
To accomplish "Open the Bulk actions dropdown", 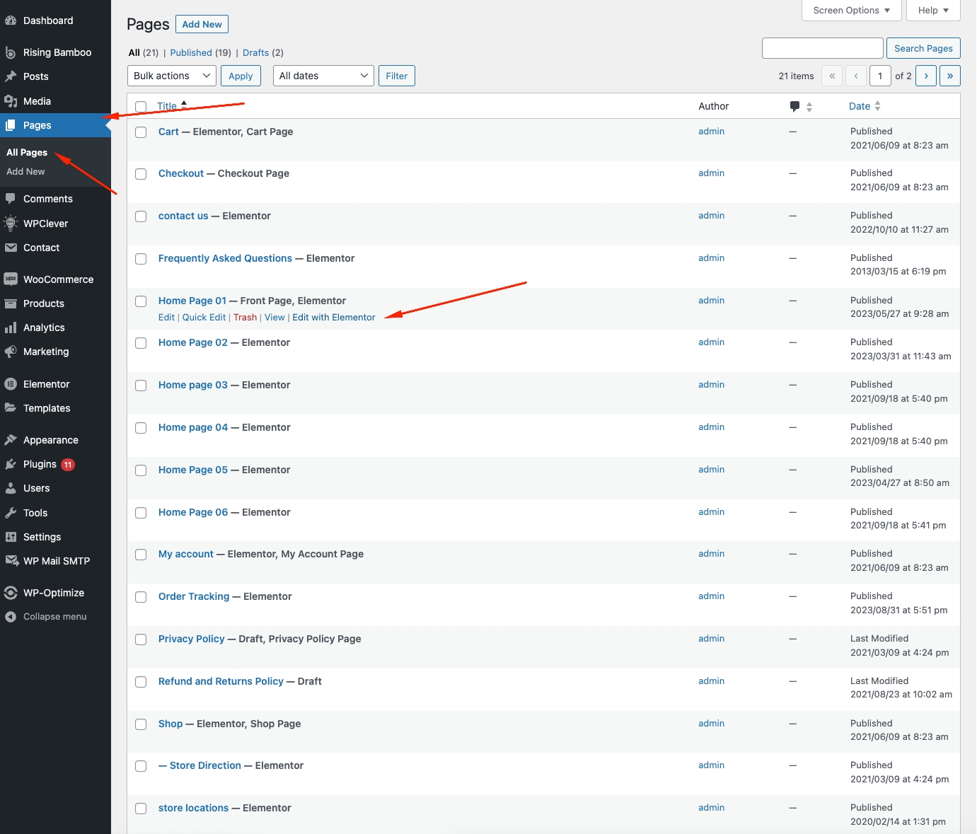I will [x=173, y=76].
